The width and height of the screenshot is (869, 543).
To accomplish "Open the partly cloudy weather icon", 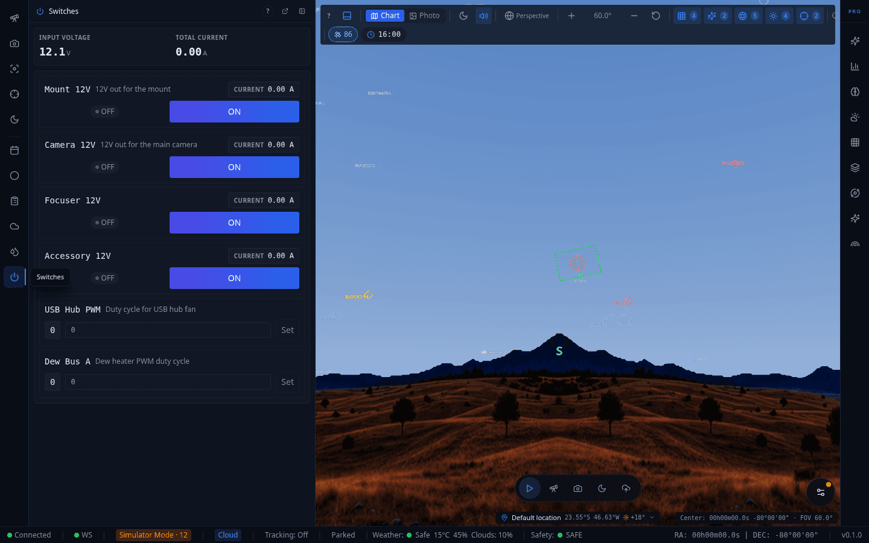I will point(855,117).
